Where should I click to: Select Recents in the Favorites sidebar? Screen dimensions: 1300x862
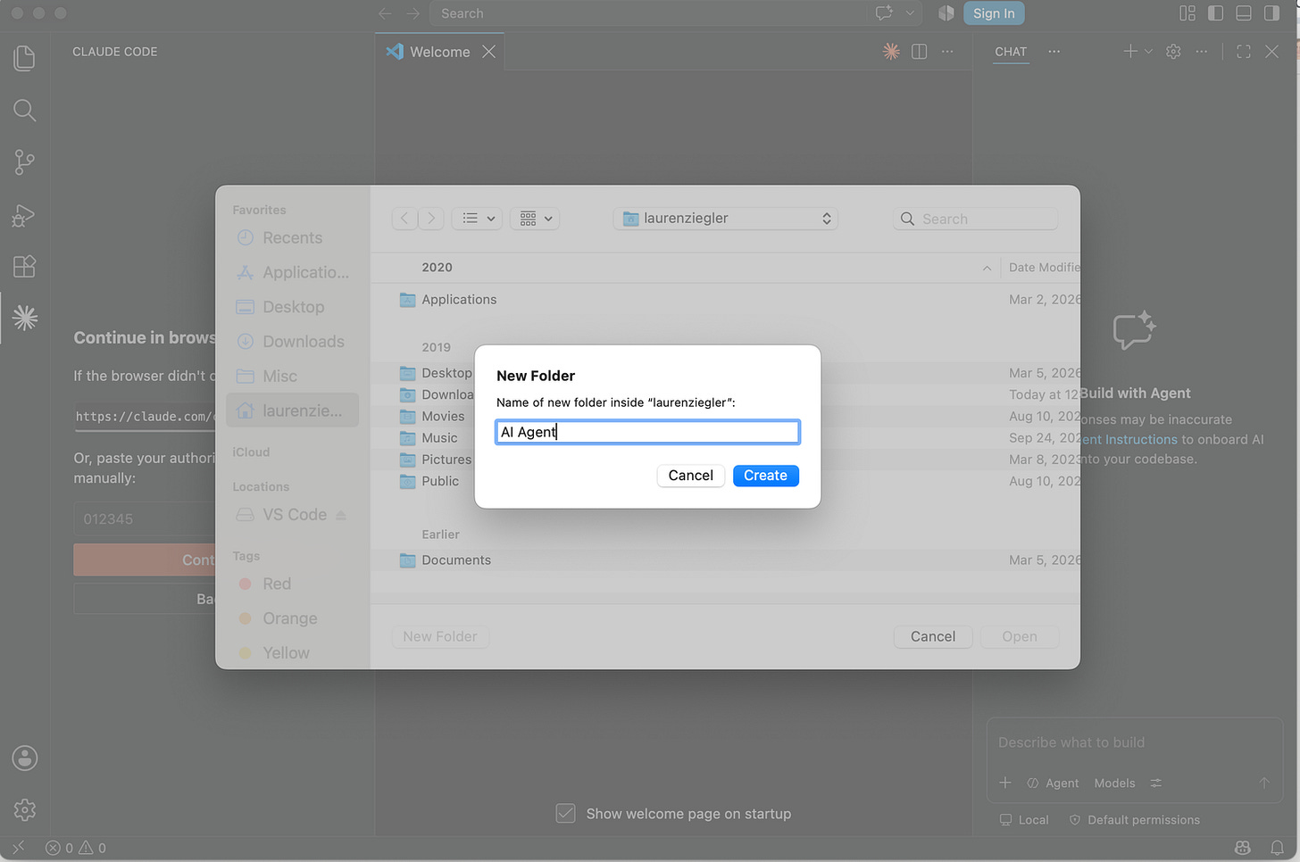pos(292,238)
